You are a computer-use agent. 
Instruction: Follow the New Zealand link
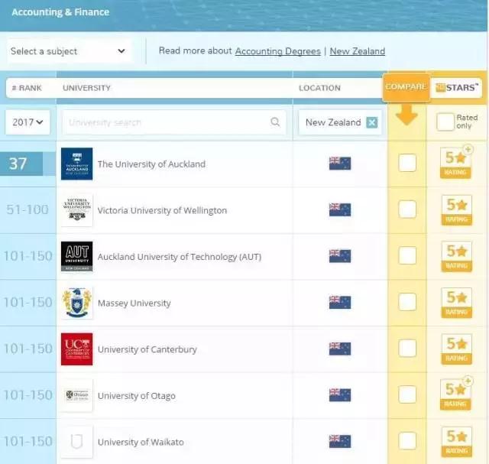(357, 51)
